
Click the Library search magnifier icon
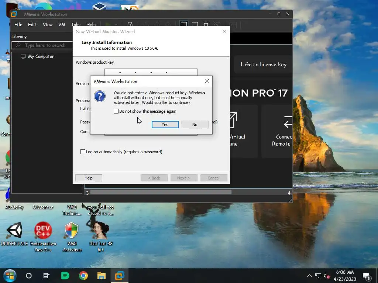click(x=18, y=45)
